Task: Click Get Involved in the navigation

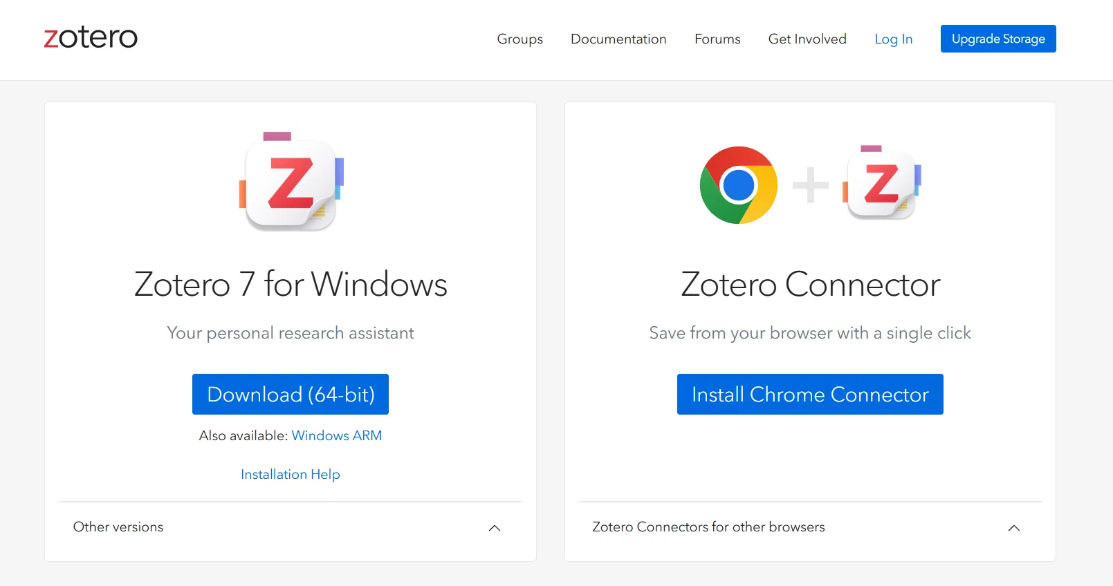Action: (807, 39)
